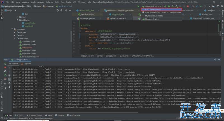
Task: Open Run panel settings gear icon
Action: 215,60
